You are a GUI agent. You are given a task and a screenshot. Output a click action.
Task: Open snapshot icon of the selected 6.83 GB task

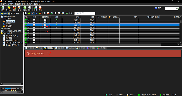45,25
